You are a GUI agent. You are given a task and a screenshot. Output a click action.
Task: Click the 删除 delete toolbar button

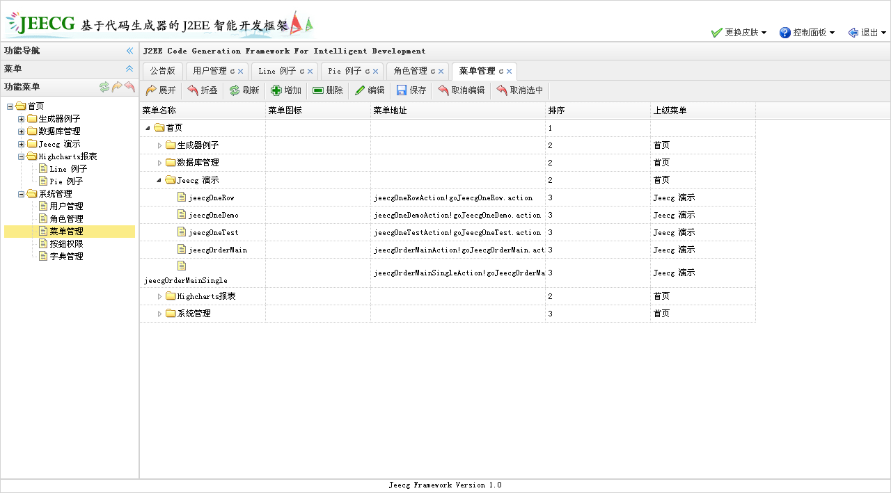[328, 90]
